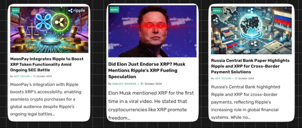
Task: Click the 17. October 2024 date on MoonPay article
Action: pyautogui.click(x=42, y=76)
